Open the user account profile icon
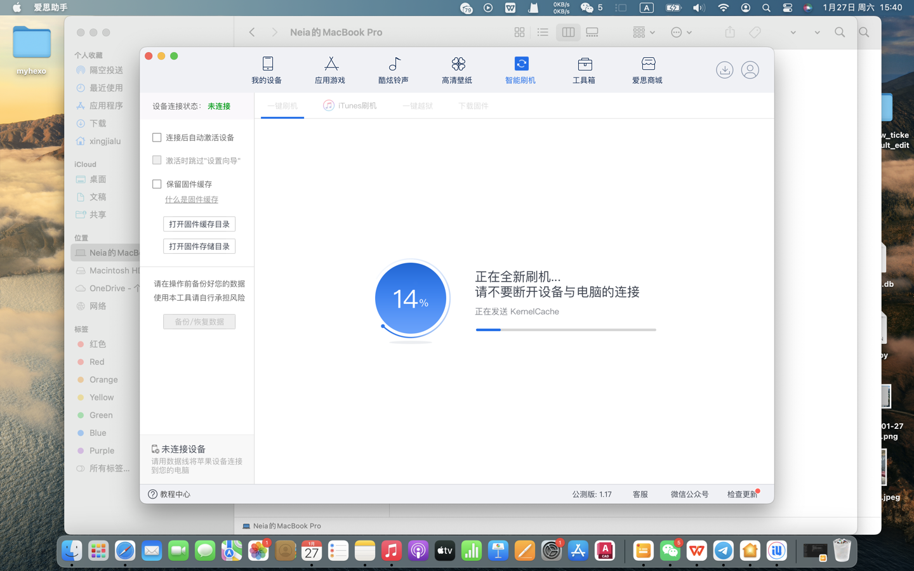This screenshot has width=914, height=571. click(750, 70)
